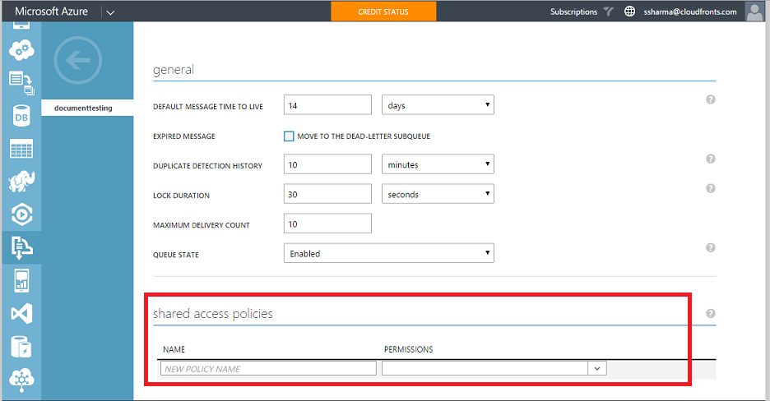
Task: Click the Credit Status button
Action: (x=383, y=12)
